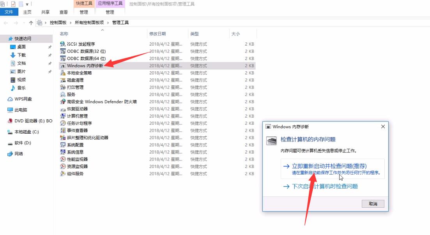The height and width of the screenshot is (235, 430).
Task: Switch to the 查看 ribbon tab
Action: 64,12
